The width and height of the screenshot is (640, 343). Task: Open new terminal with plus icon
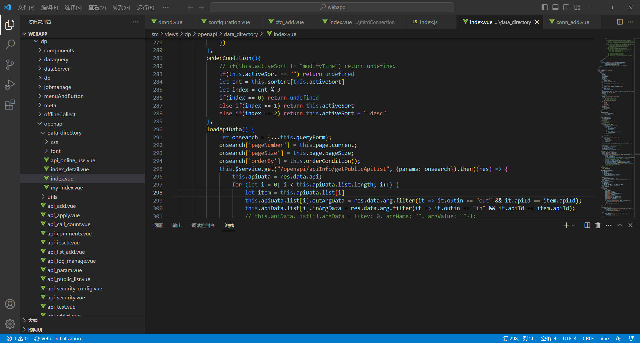point(566,225)
